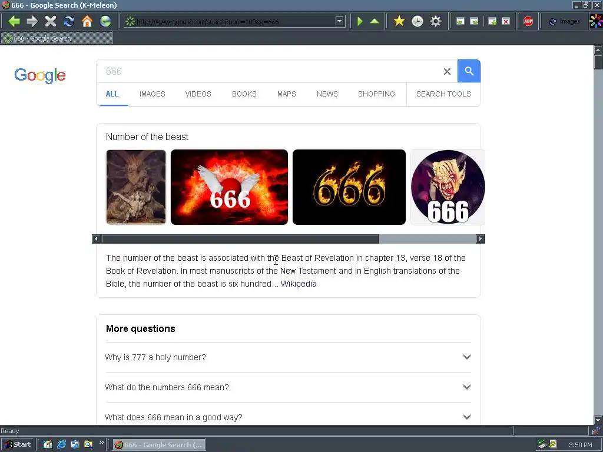Launch Internet Explorer from the quick launch
Screen dimensions: 603x452
click(x=61, y=444)
